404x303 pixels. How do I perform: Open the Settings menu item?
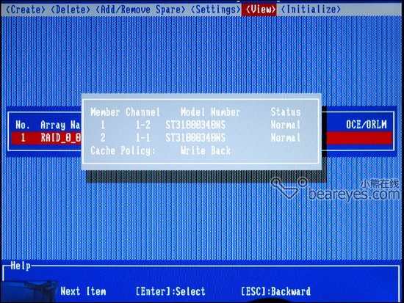coord(215,10)
